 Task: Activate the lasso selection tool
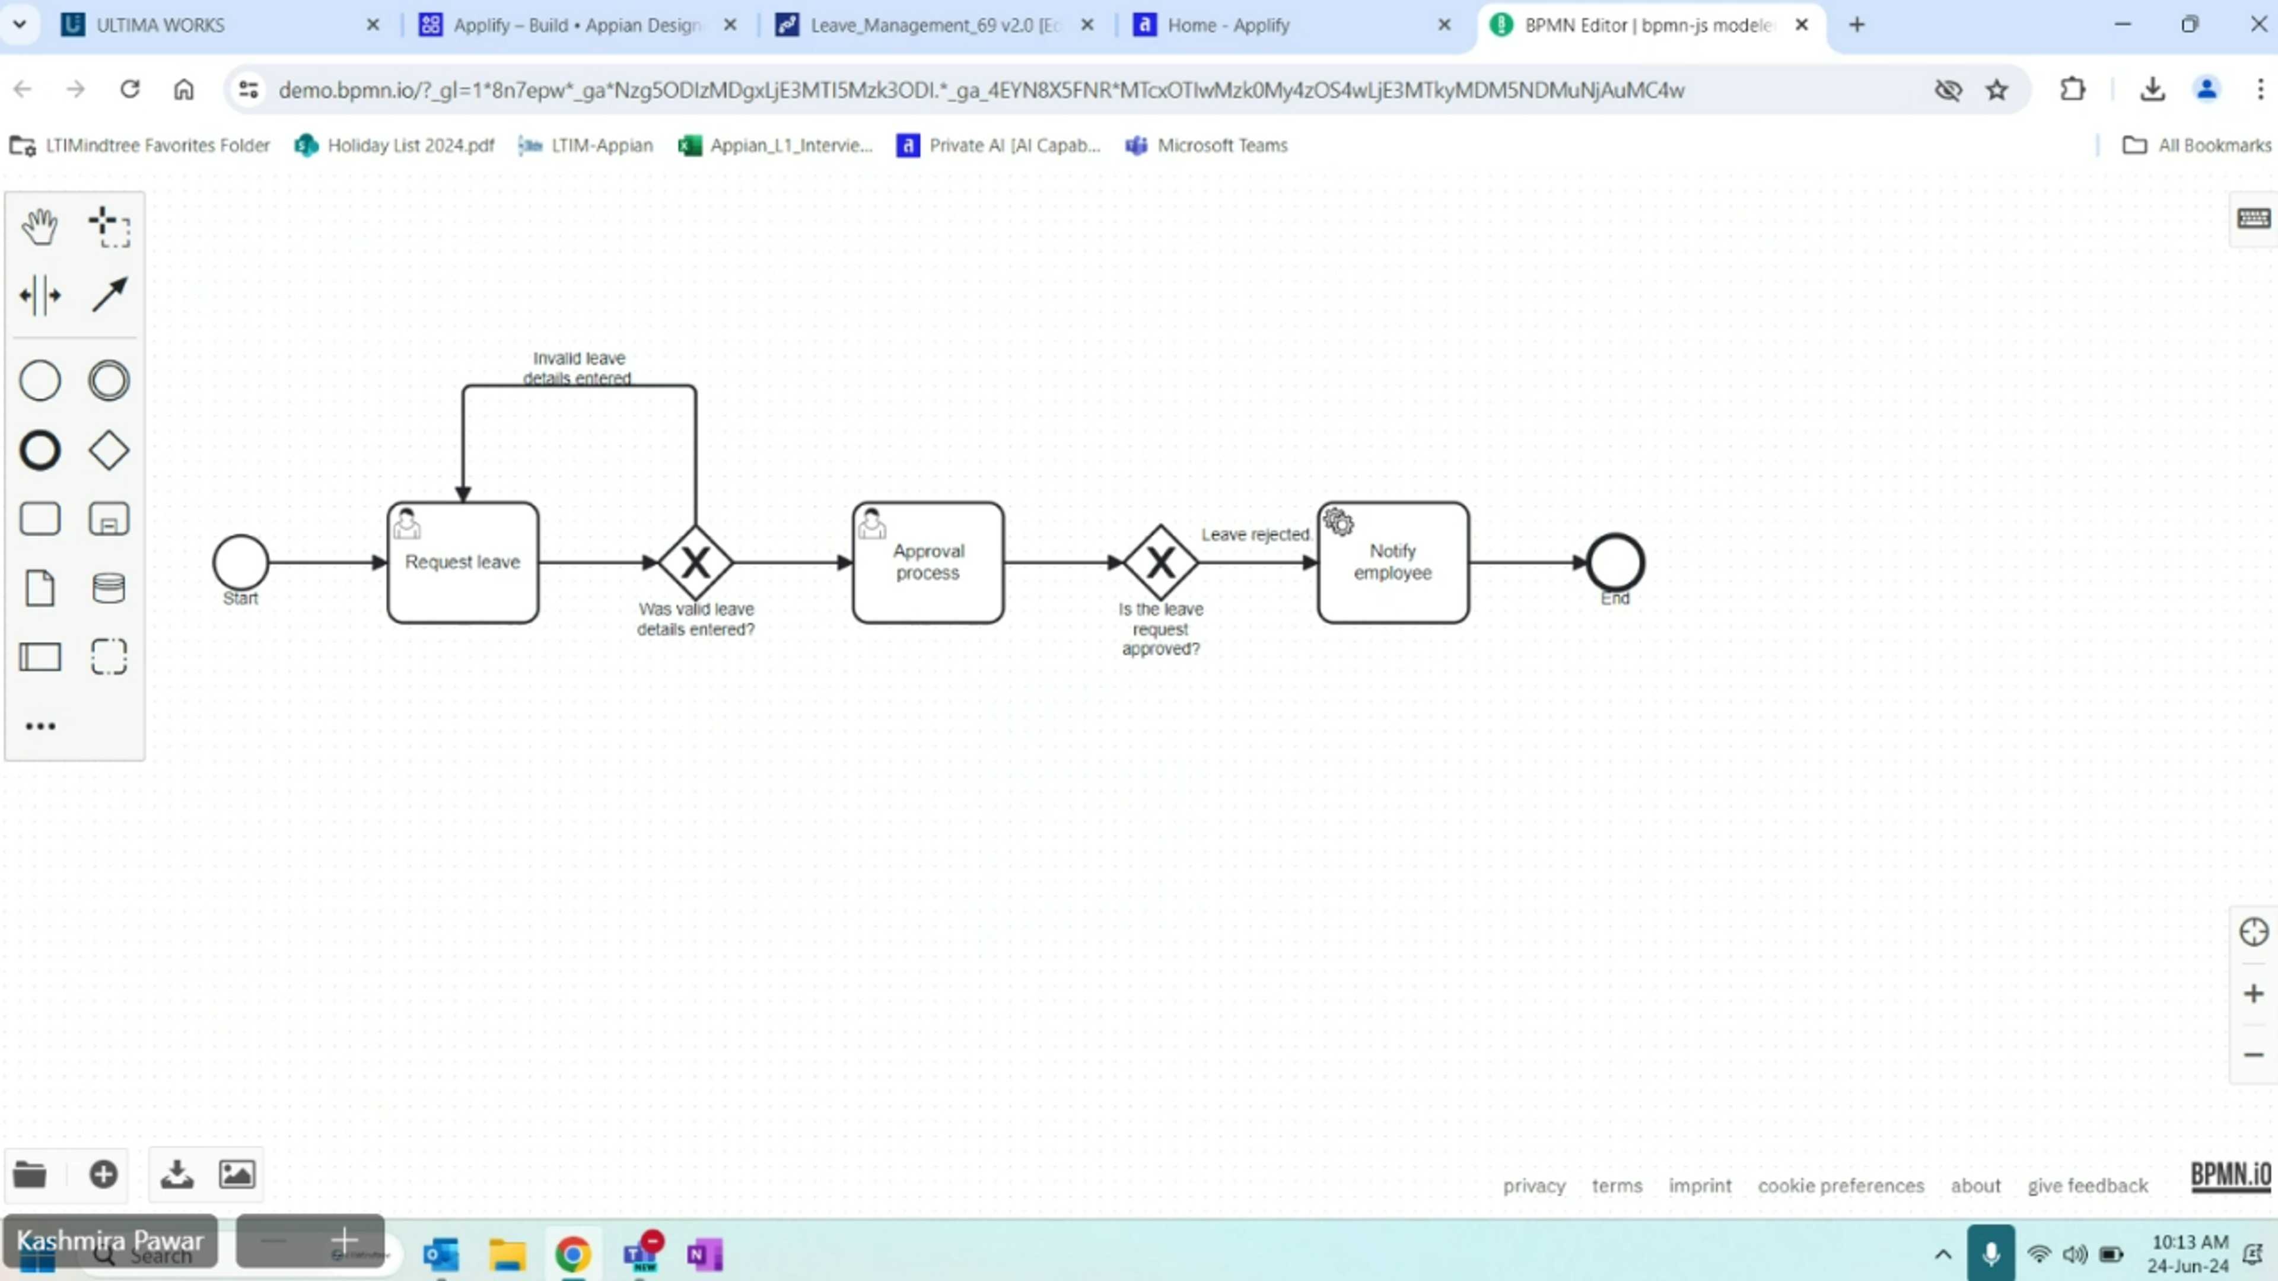pos(109,227)
